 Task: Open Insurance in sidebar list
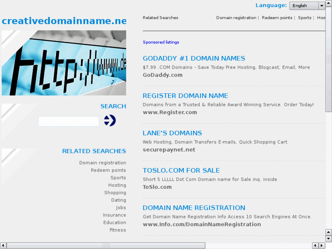(114, 215)
